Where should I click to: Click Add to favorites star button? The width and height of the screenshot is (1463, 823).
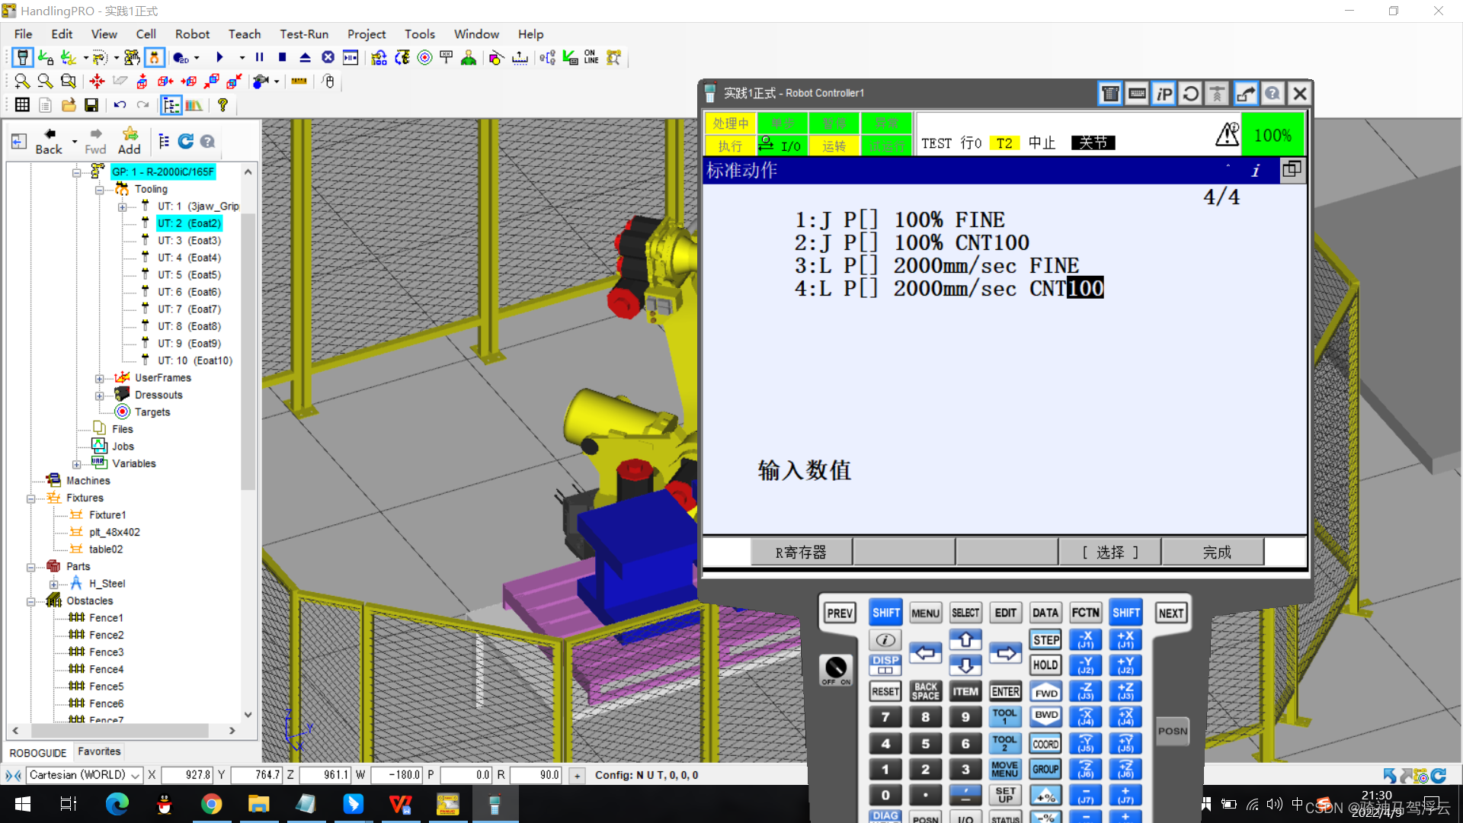130,142
